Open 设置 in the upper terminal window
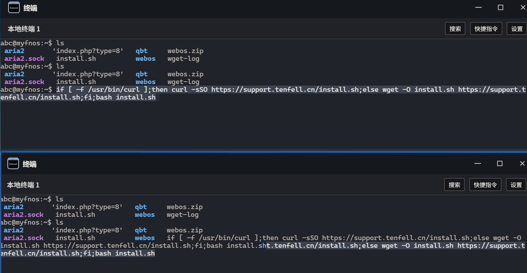The height and width of the screenshot is (273, 527). click(x=517, y=29)
